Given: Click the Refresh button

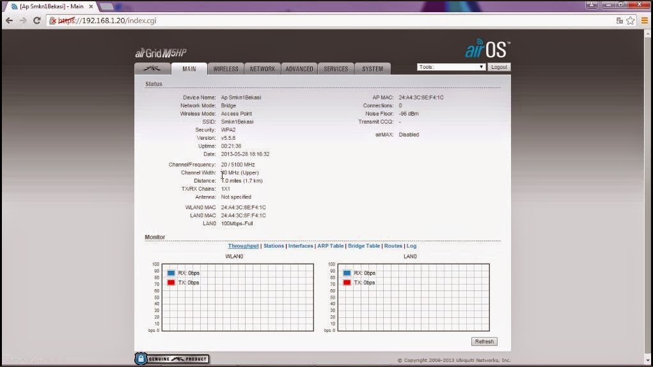Looking at the screenshot, I should point(484,341).
